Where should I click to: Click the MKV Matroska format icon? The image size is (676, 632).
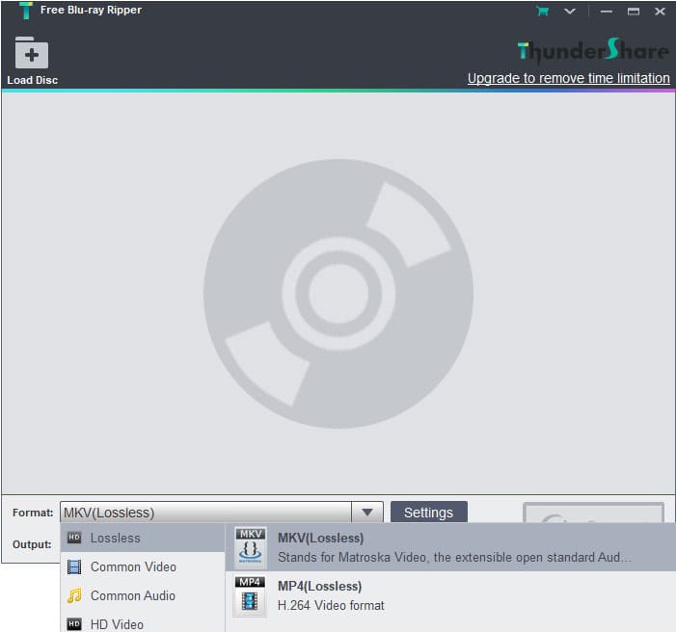coord(250,546)
